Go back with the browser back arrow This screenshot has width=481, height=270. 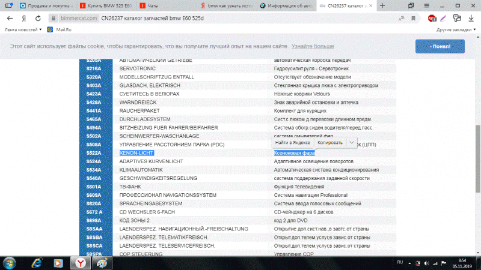10,19
